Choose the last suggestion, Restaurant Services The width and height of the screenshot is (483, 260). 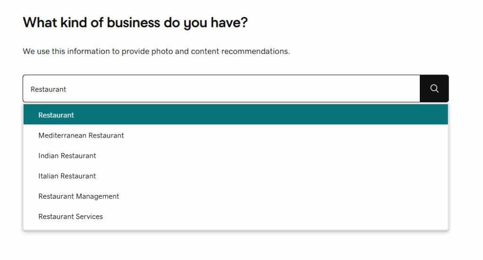pos(236,217)
